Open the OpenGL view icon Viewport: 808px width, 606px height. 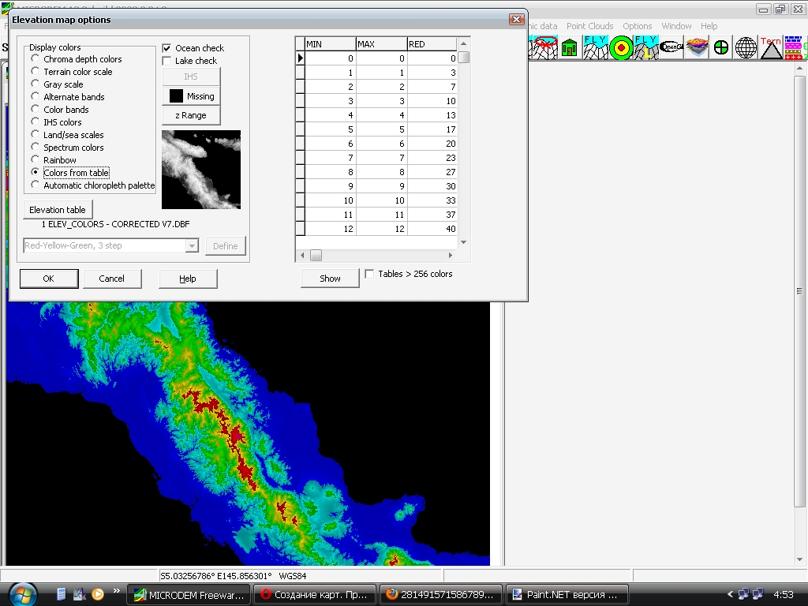coord(671,47)
